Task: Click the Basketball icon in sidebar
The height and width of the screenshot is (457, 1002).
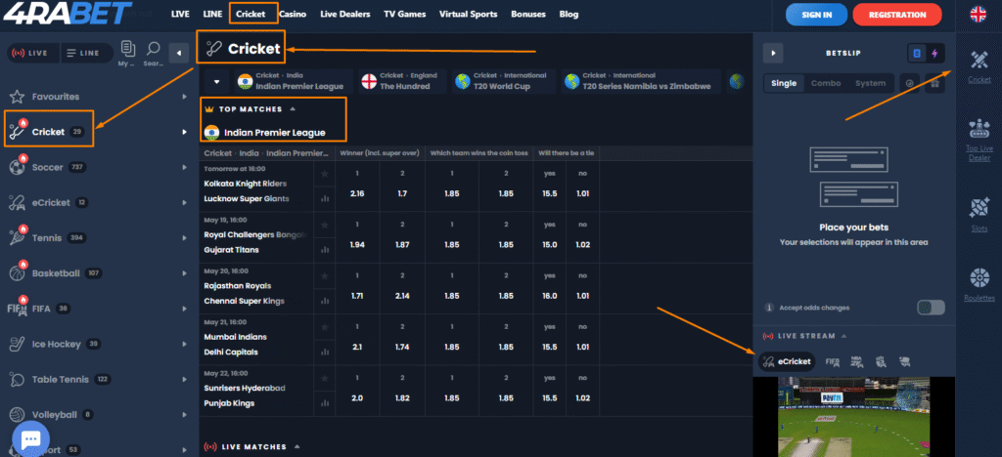Action: pyautogui.click(x=18, y=273)
